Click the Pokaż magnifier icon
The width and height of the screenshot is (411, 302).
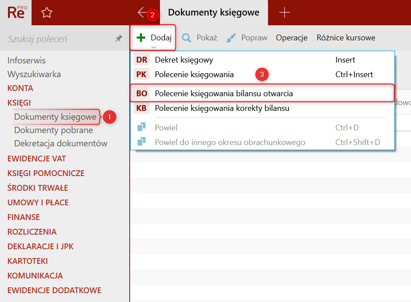coord(187,38)
